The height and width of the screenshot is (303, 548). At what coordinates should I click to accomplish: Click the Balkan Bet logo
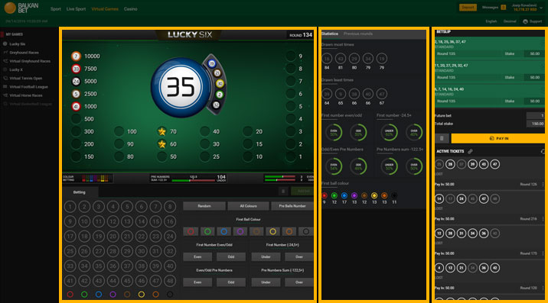click(x=21, y=8)
